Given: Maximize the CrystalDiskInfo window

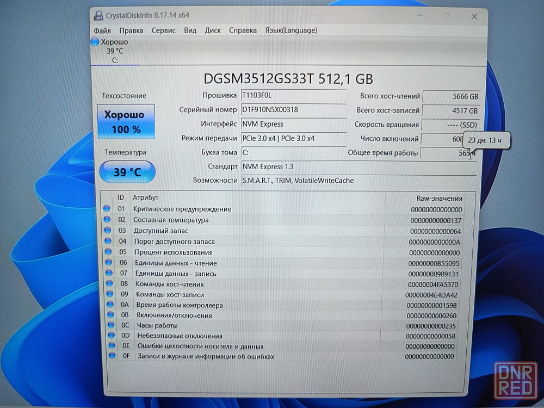Looking at the screenshot, I should (x=447, y=16).
